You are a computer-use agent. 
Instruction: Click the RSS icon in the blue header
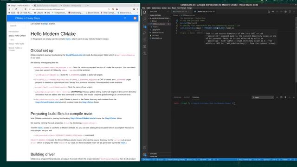pyautogui.click(x=135, y=18)
